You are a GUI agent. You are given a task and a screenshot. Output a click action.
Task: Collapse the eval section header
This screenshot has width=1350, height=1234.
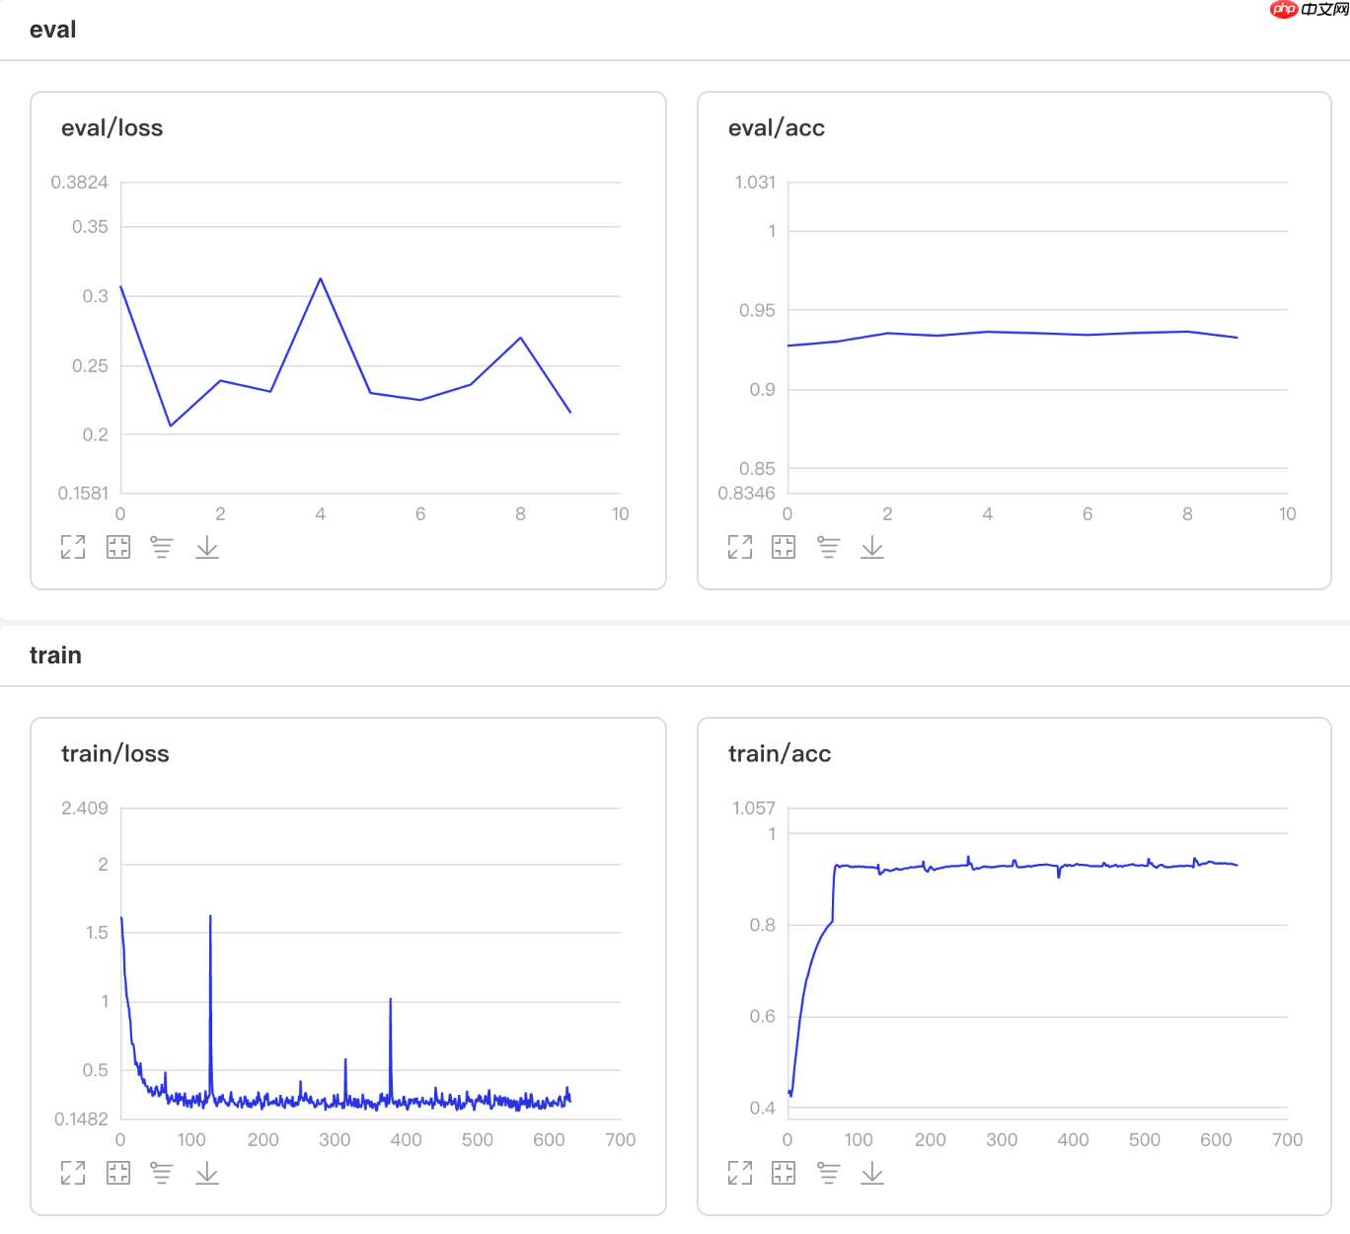(x=53, y=30)
